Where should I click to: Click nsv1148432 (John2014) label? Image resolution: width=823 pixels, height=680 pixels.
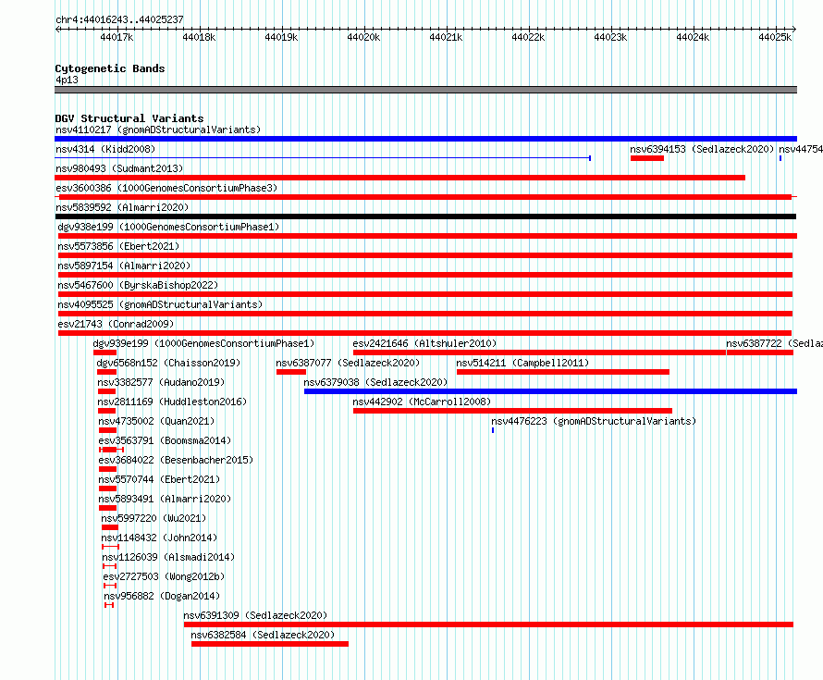(159, 538)
